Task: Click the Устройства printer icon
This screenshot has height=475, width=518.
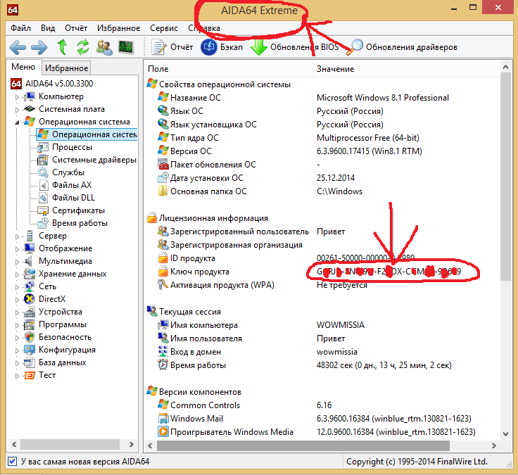Action: click(x=30, y=312)
